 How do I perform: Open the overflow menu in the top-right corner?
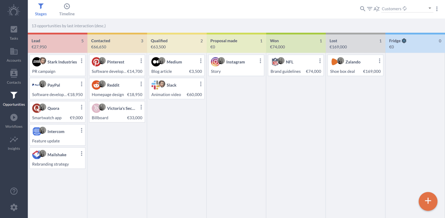pyautogui.click(x=437, y=8)
